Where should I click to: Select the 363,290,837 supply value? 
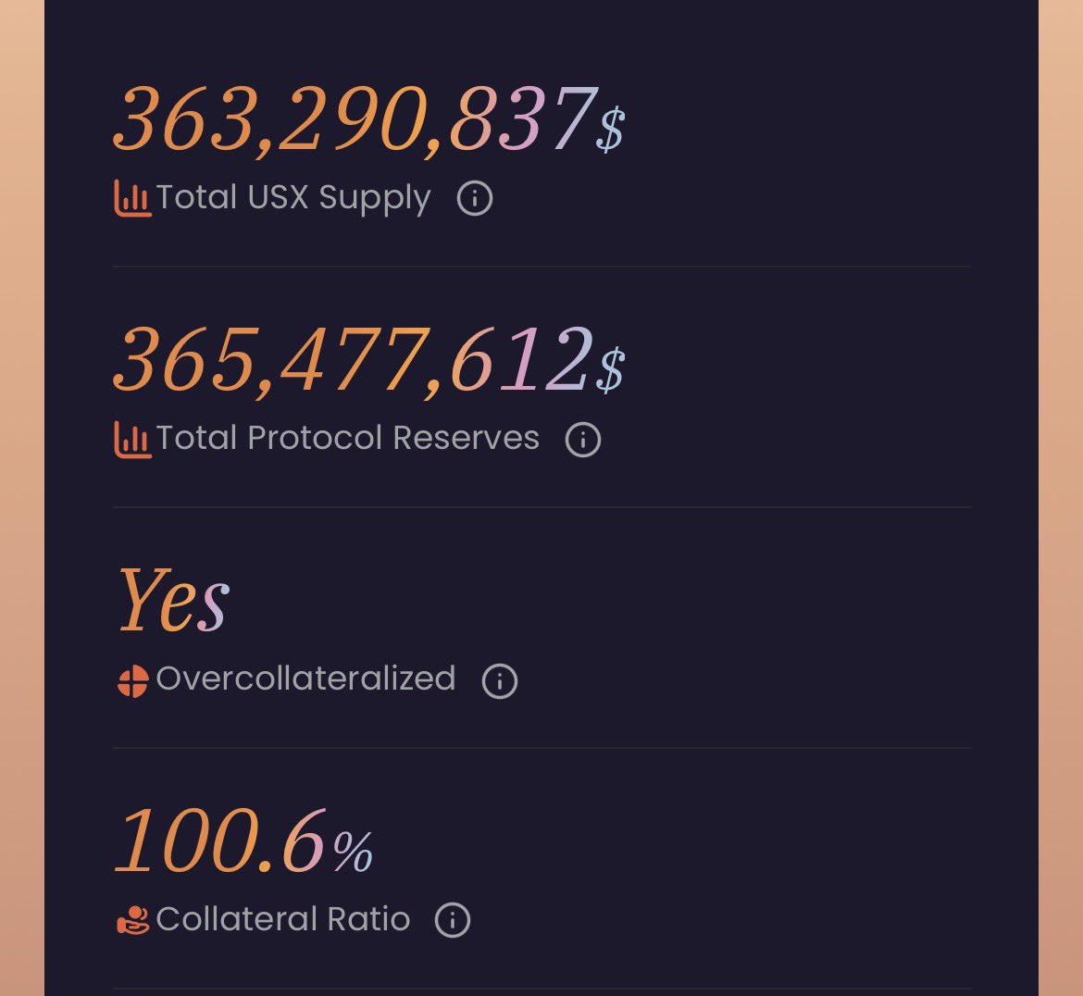[354, 120]
